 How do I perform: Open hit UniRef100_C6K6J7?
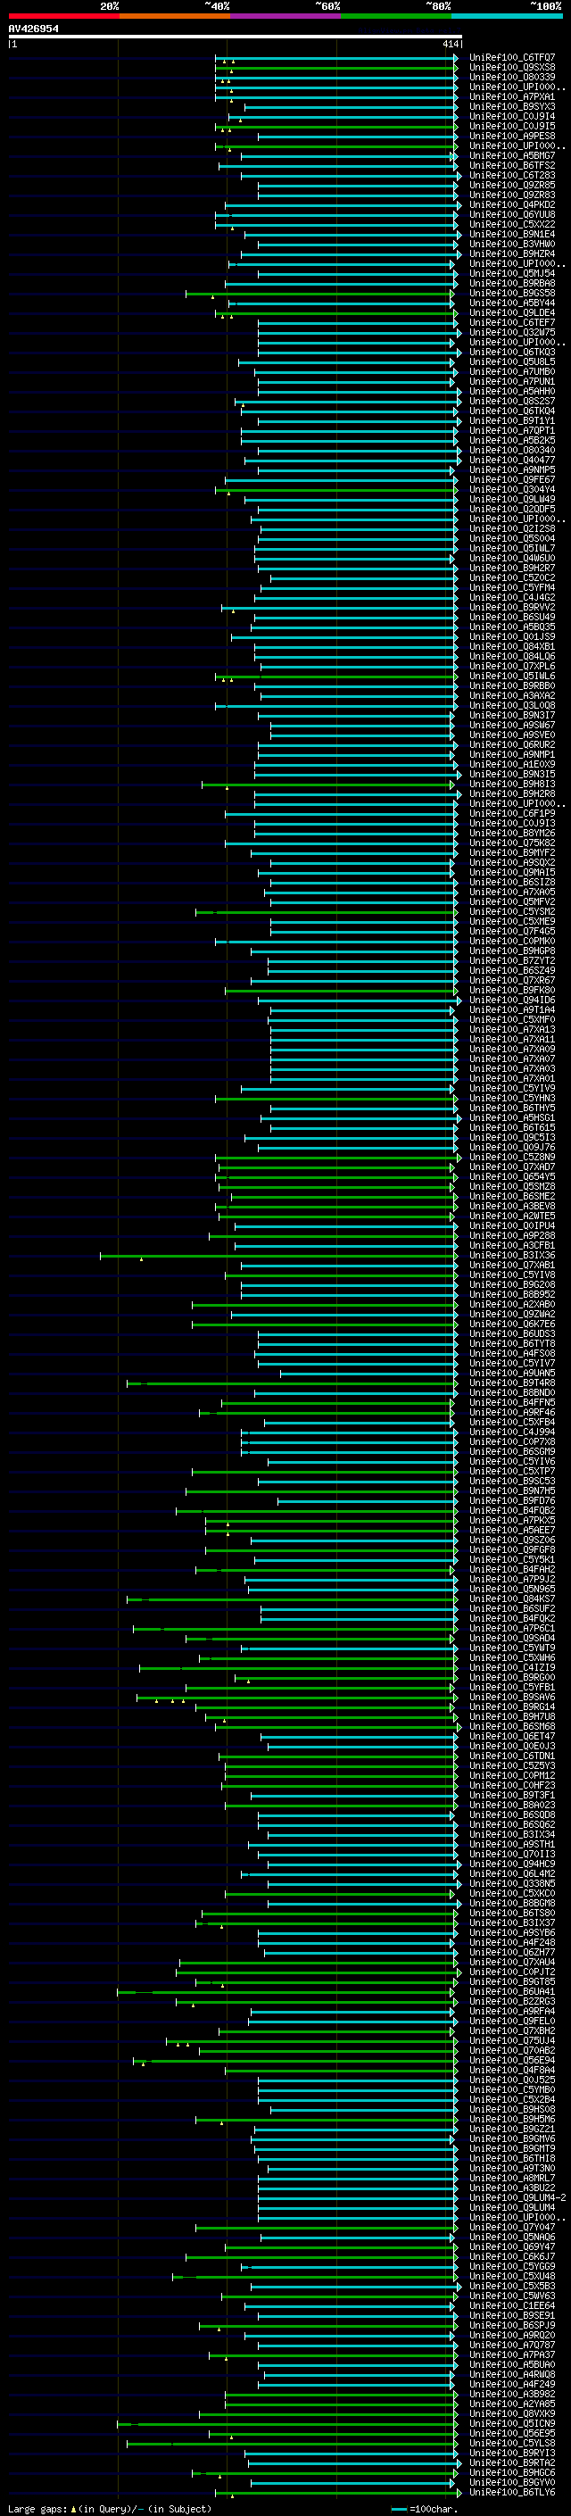(511, 2256)
